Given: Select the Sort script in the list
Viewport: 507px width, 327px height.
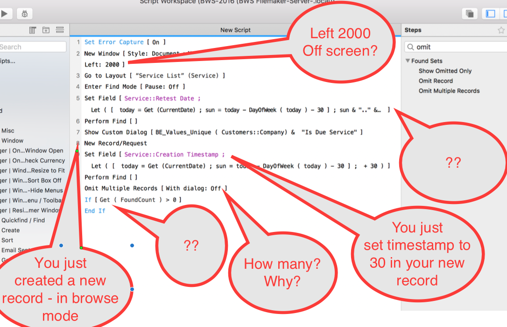Looking at the screenshot, I should (x=7, y=240).
